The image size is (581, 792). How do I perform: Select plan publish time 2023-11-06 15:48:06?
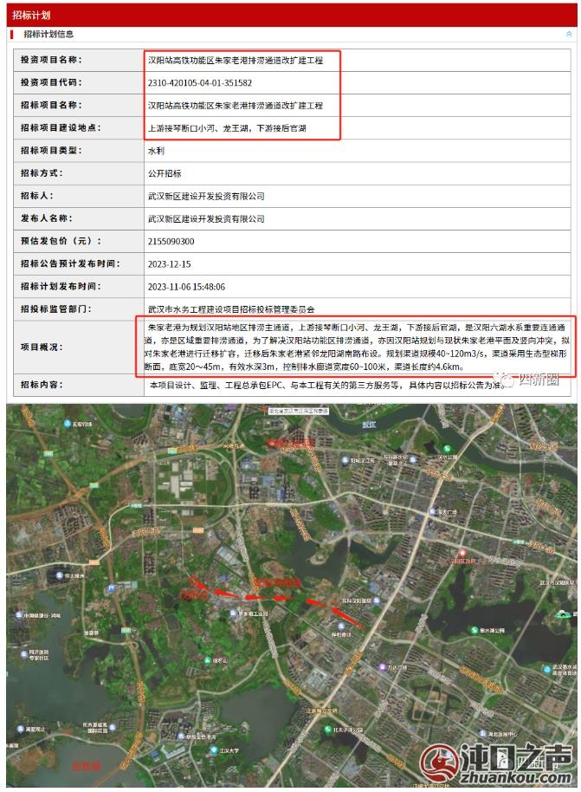pyautogui.click(x=186, y=287)
